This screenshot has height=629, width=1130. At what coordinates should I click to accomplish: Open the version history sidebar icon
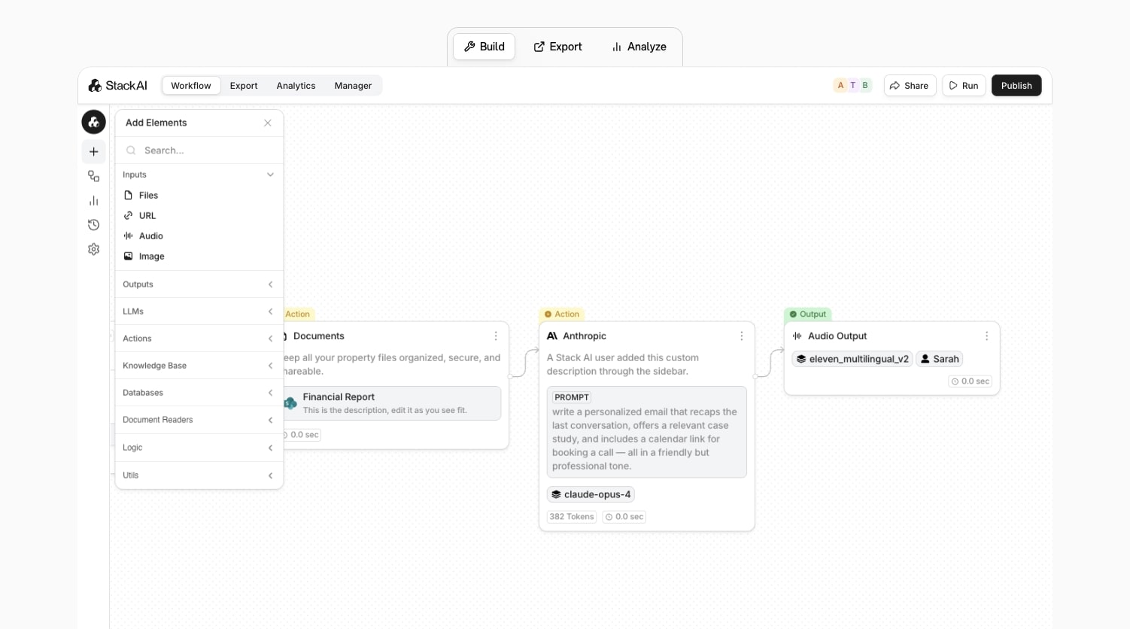click(93, 225)
